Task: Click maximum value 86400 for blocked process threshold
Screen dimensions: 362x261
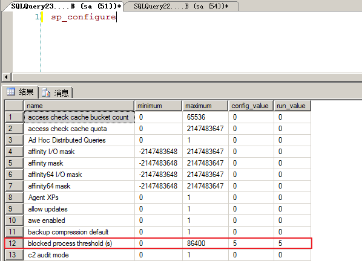Action: click(205, 243)
